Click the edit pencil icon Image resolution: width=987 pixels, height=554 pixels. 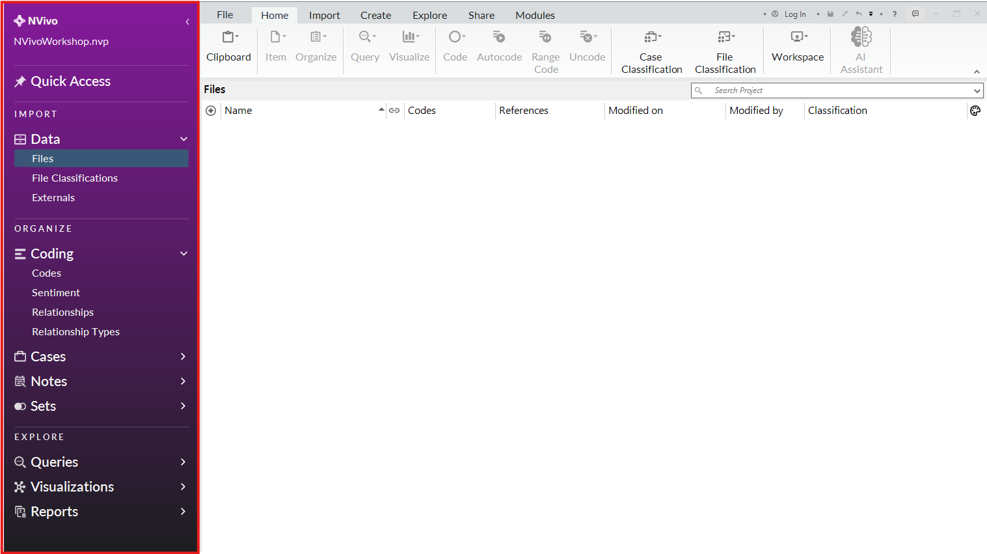(x=845, y=14)
